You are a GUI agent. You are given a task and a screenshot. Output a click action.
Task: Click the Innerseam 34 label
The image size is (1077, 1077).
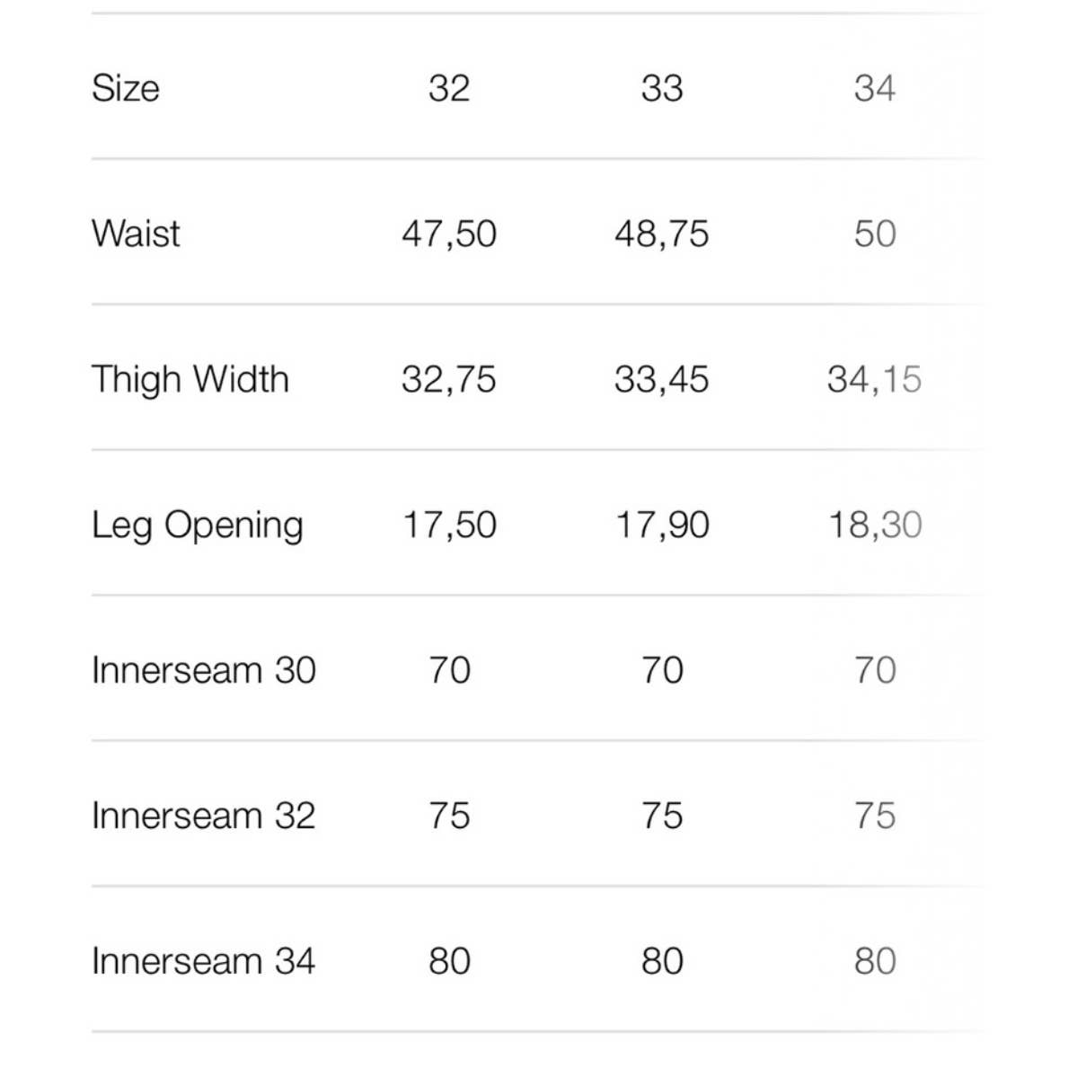click(204, 961)
